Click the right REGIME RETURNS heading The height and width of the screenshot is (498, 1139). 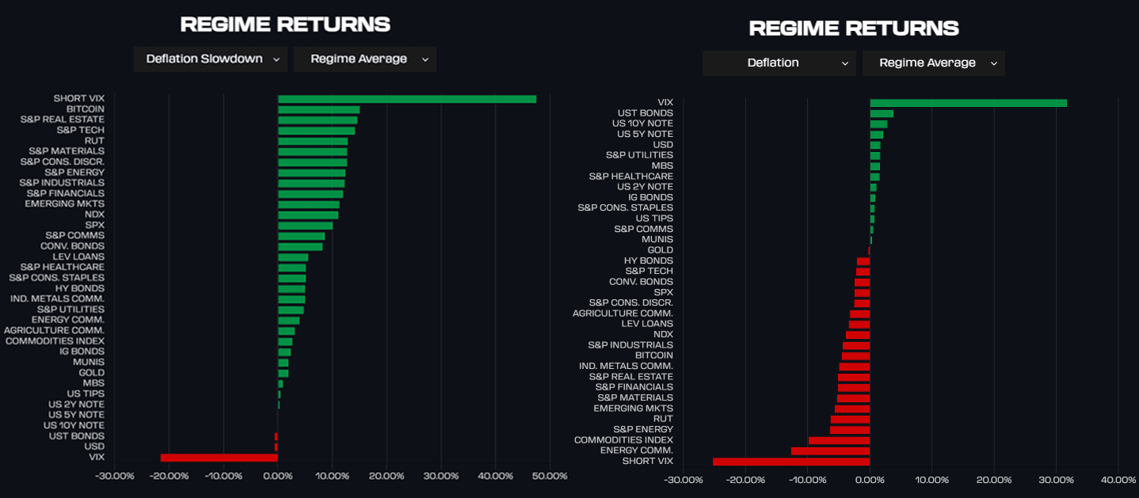(x=854, y=29)
